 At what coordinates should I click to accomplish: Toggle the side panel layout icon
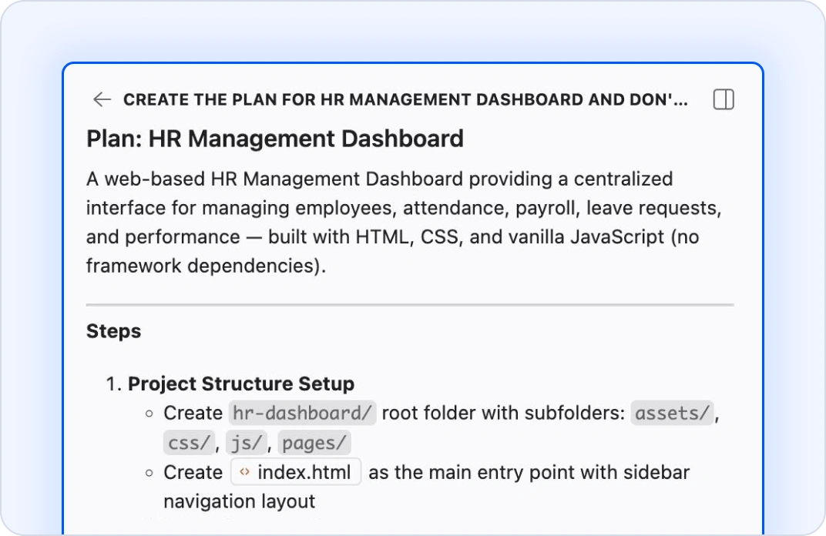[724, 99]
